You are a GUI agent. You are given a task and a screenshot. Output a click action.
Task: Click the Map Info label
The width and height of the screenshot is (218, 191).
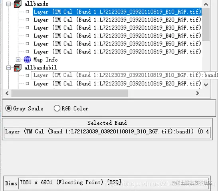click(46, 60)
